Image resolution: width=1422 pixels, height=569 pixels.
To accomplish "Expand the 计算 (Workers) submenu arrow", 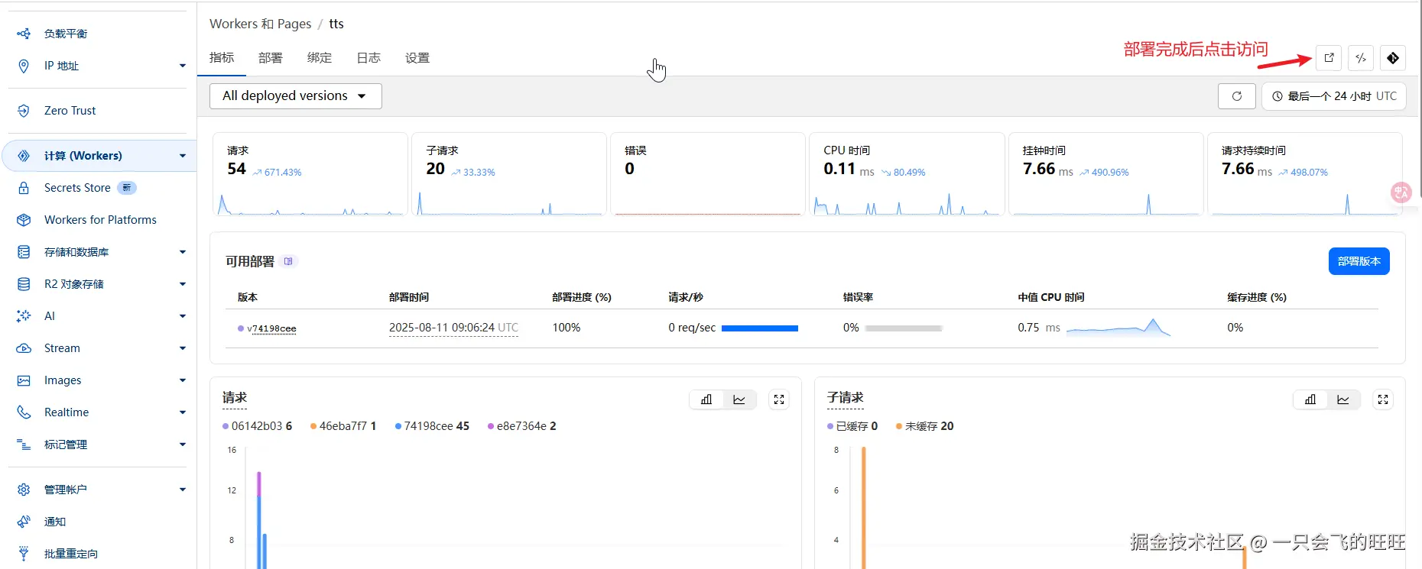I will 183,156.
